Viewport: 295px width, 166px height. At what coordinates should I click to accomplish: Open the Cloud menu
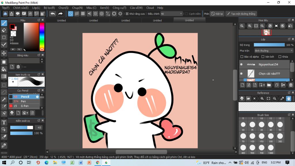click(150, 8)
